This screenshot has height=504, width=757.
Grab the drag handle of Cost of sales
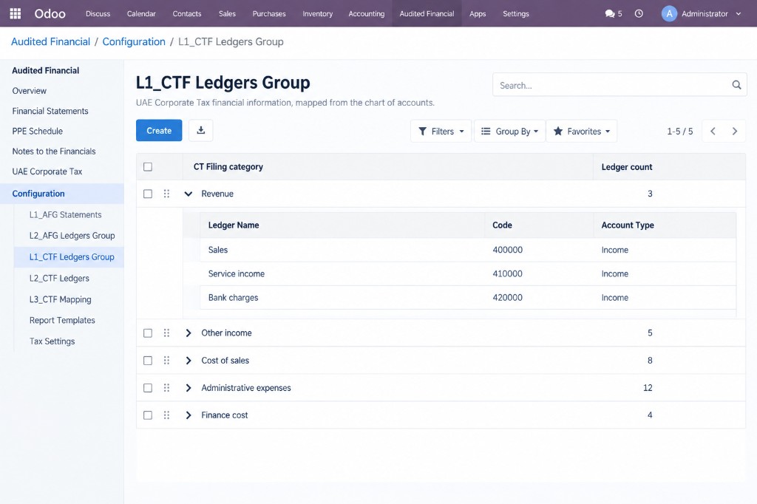pos(166,360)
